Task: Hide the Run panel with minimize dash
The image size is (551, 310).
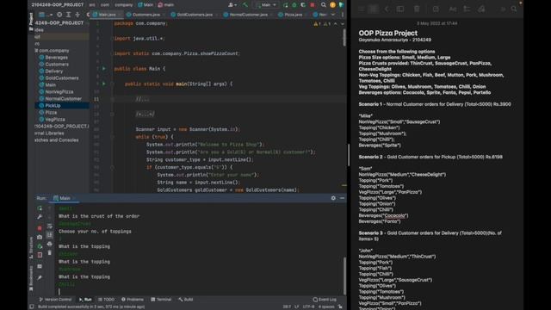Action: pyautogui.click(x=343, y=198)
